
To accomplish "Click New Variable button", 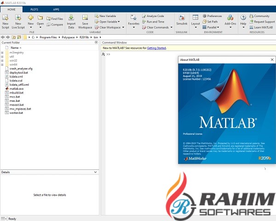I will pos(105,16).
